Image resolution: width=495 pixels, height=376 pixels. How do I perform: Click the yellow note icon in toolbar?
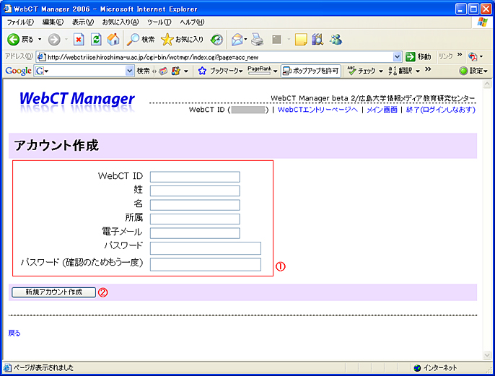[x=301, y=40]
